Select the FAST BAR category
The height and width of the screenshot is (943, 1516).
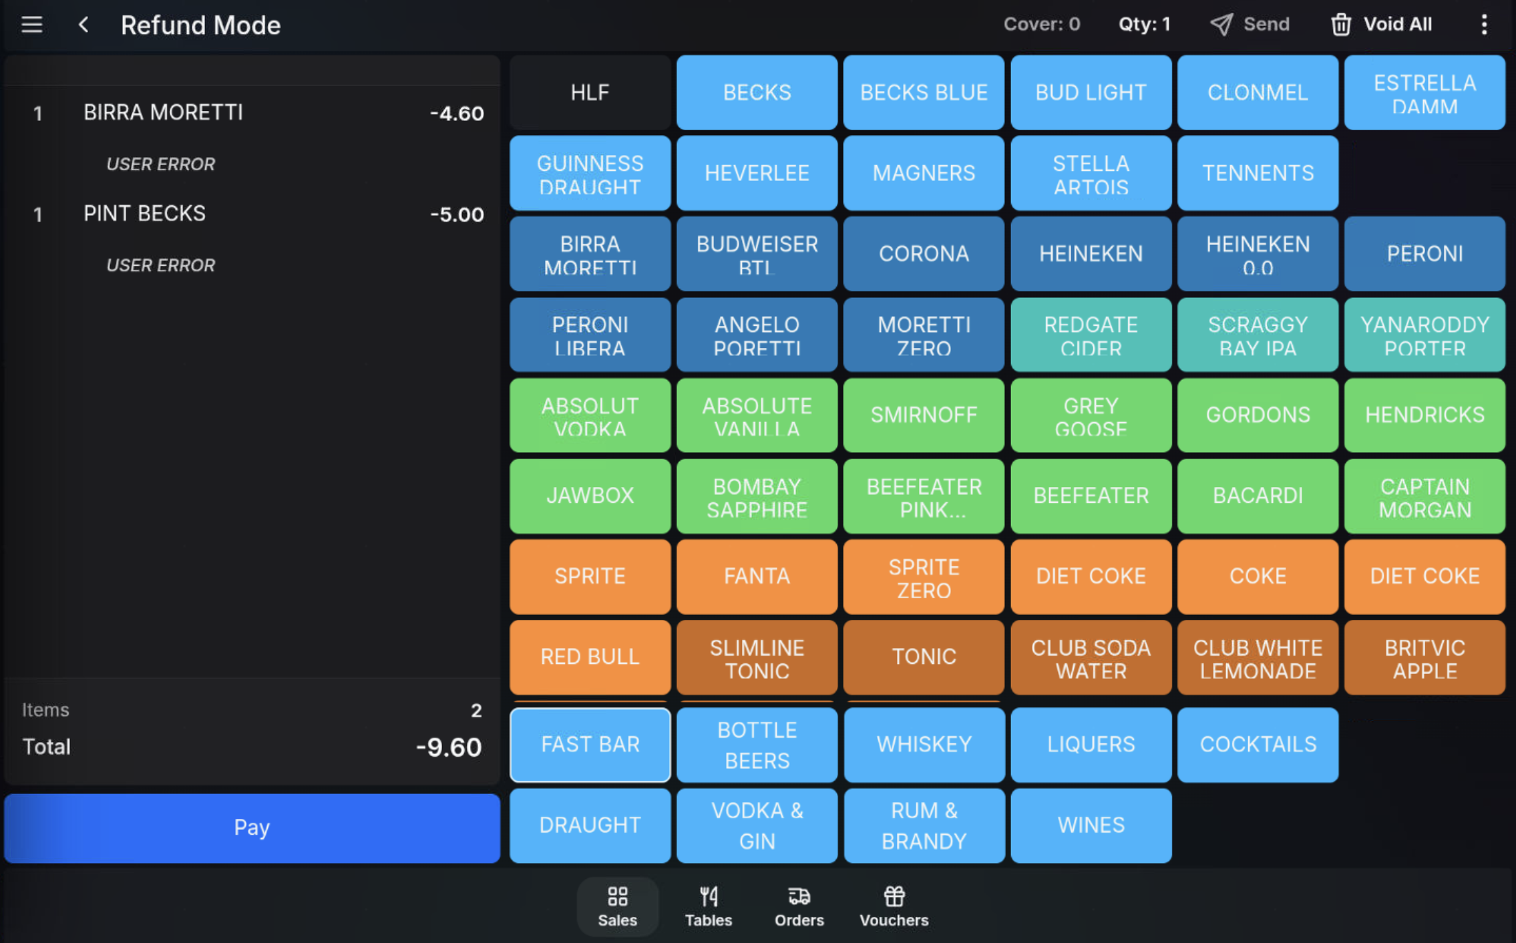590,744
